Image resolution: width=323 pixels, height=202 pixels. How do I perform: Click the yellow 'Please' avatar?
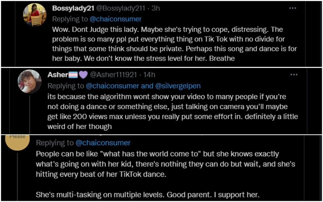pyautogui.click(x=17, y=141)
